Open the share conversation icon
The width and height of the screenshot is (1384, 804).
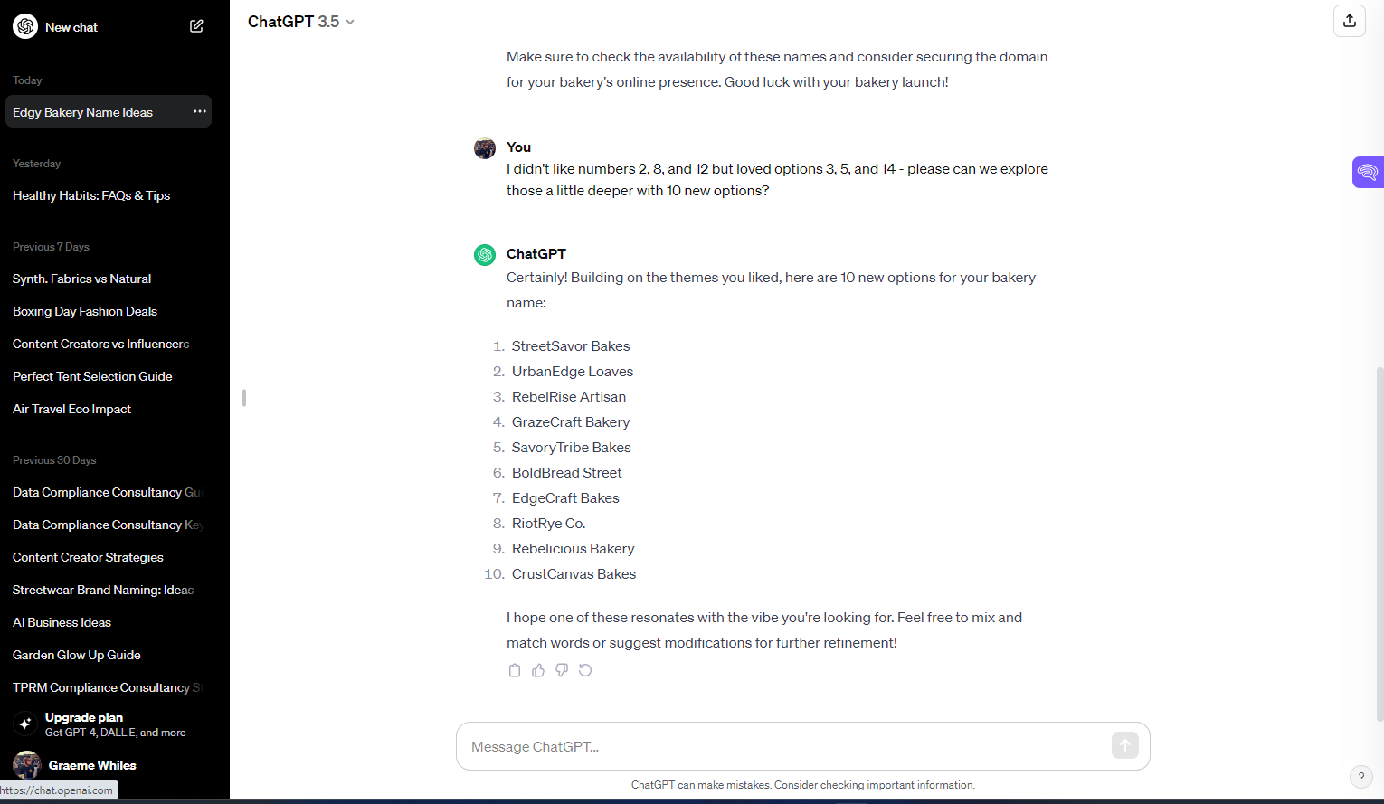tap(1350, 21)
